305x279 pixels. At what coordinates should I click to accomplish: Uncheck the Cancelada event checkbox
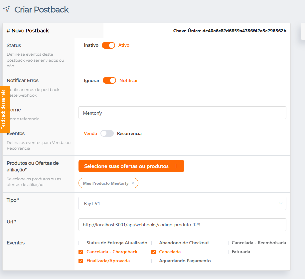click(x=154, y=252)
